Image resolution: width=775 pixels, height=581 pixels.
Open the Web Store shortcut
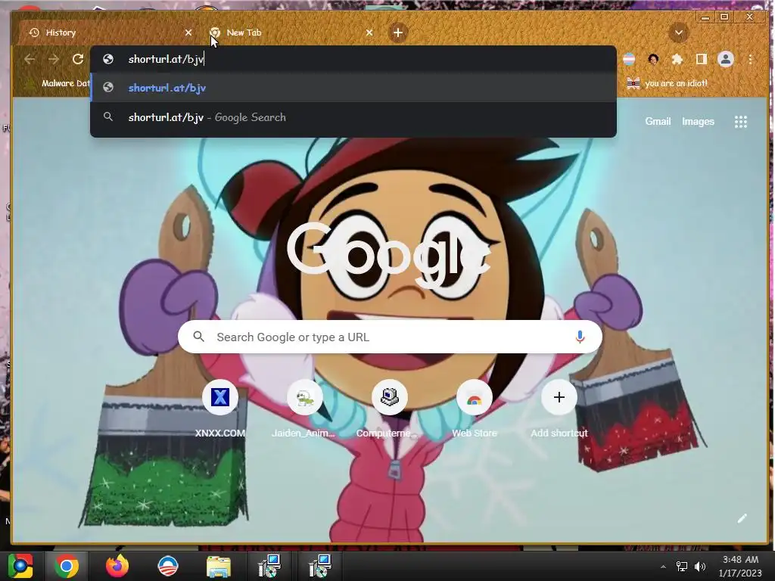click(x=475, y=409)
